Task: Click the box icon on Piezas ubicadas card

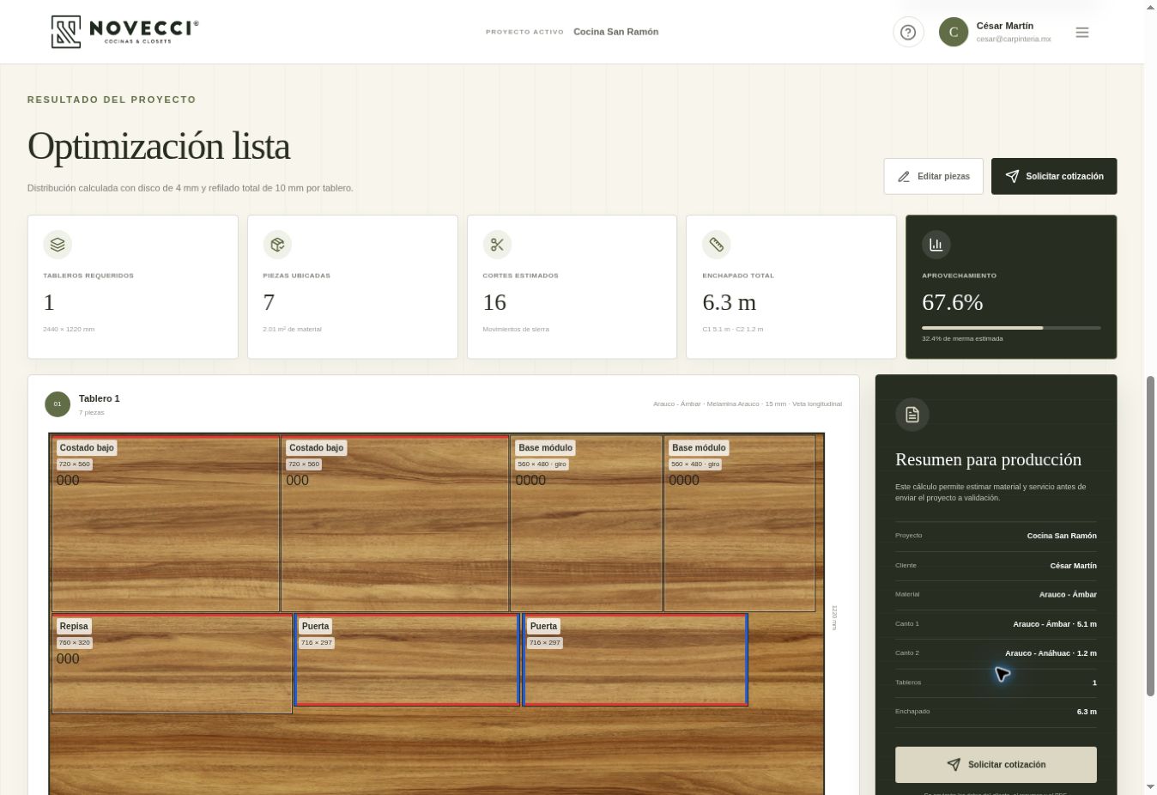Action: click(x=277, y=245)
